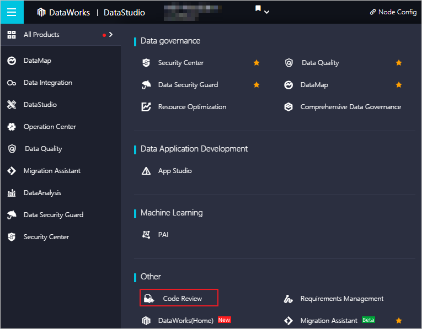This screenshot has height=329, width=422.
Task: Click the Data Security Guard sidebar icon
Action: [12, 215]
